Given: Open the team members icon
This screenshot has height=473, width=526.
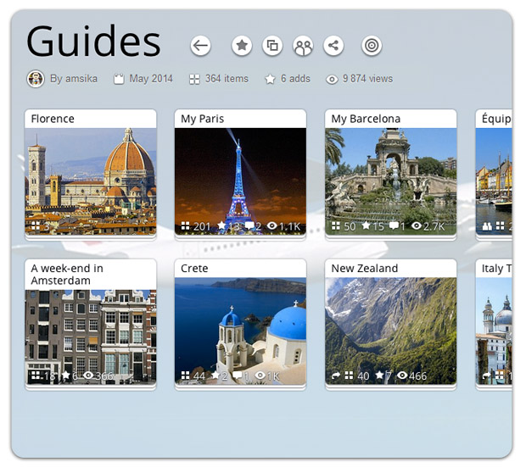Looking at the screenshot, I should [303, 47].
